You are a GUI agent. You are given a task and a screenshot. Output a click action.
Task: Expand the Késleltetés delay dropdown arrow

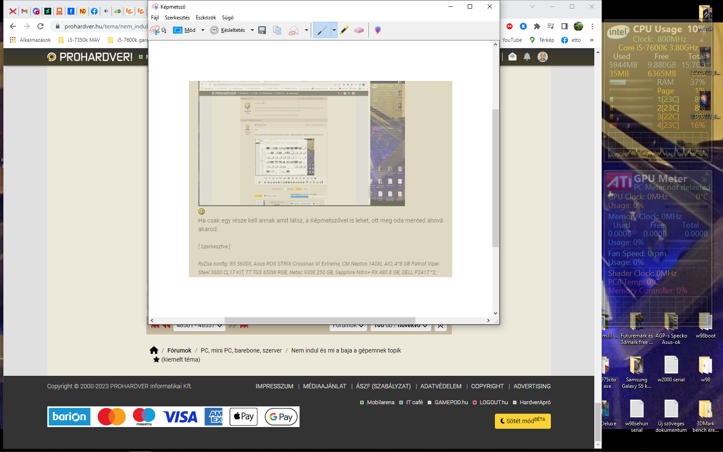point(252,30)
